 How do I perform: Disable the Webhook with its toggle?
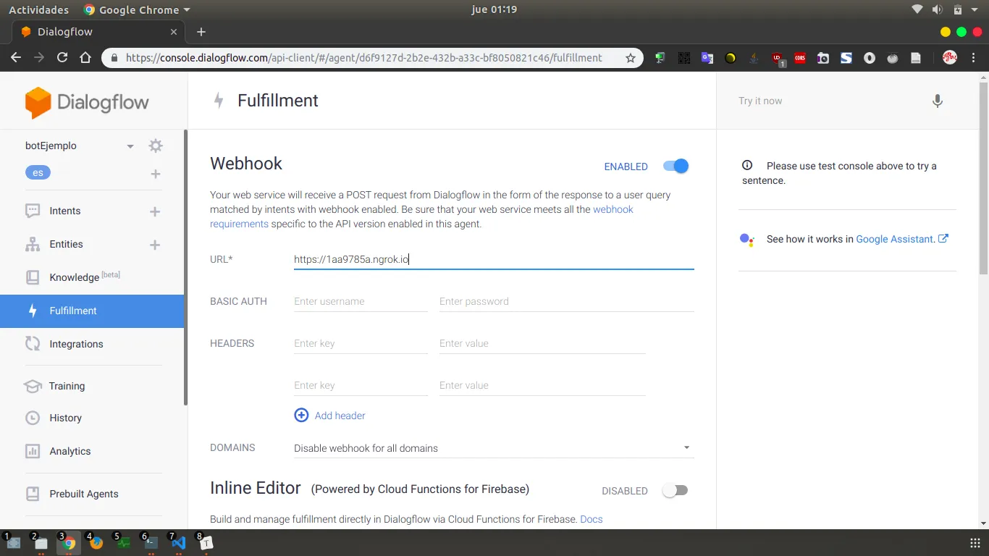(x=674, y=166)
